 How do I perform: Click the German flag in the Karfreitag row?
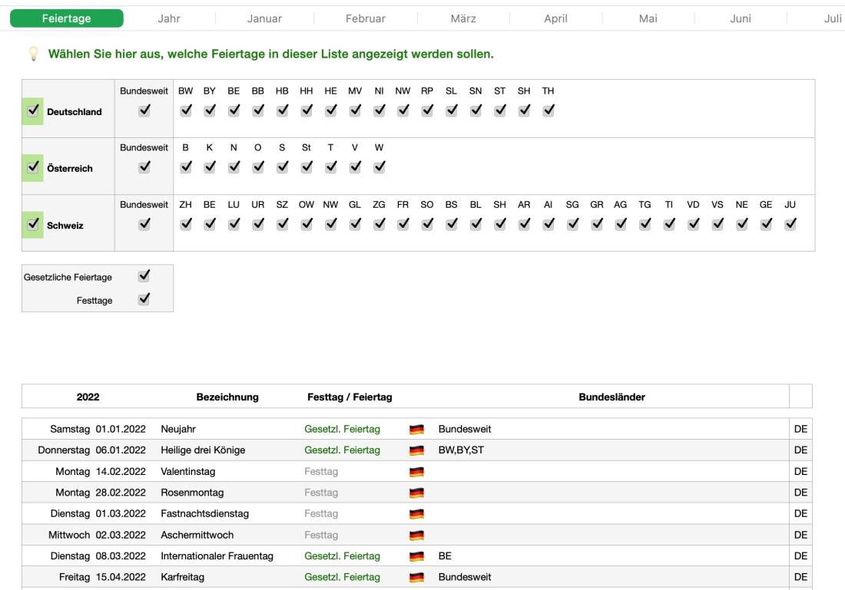(x=417, y=577)
